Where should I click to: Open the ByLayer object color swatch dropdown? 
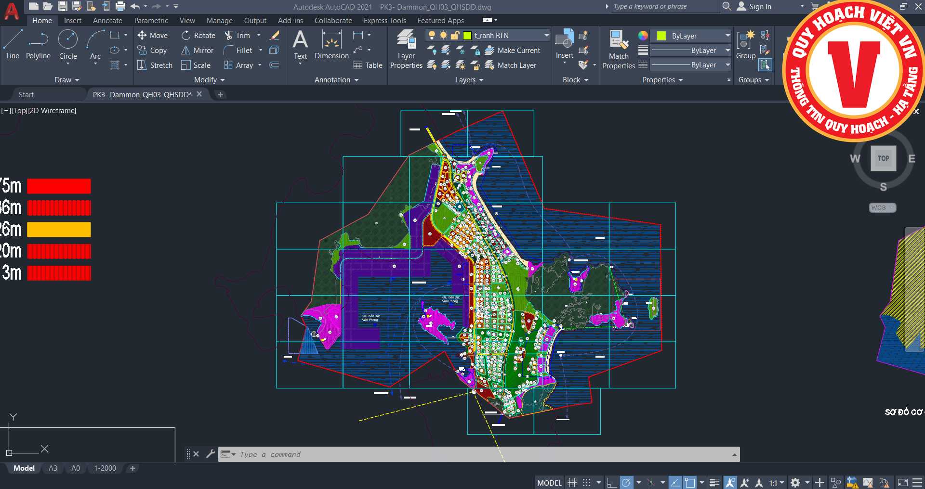pyautogui.click(x=727, y=36)
